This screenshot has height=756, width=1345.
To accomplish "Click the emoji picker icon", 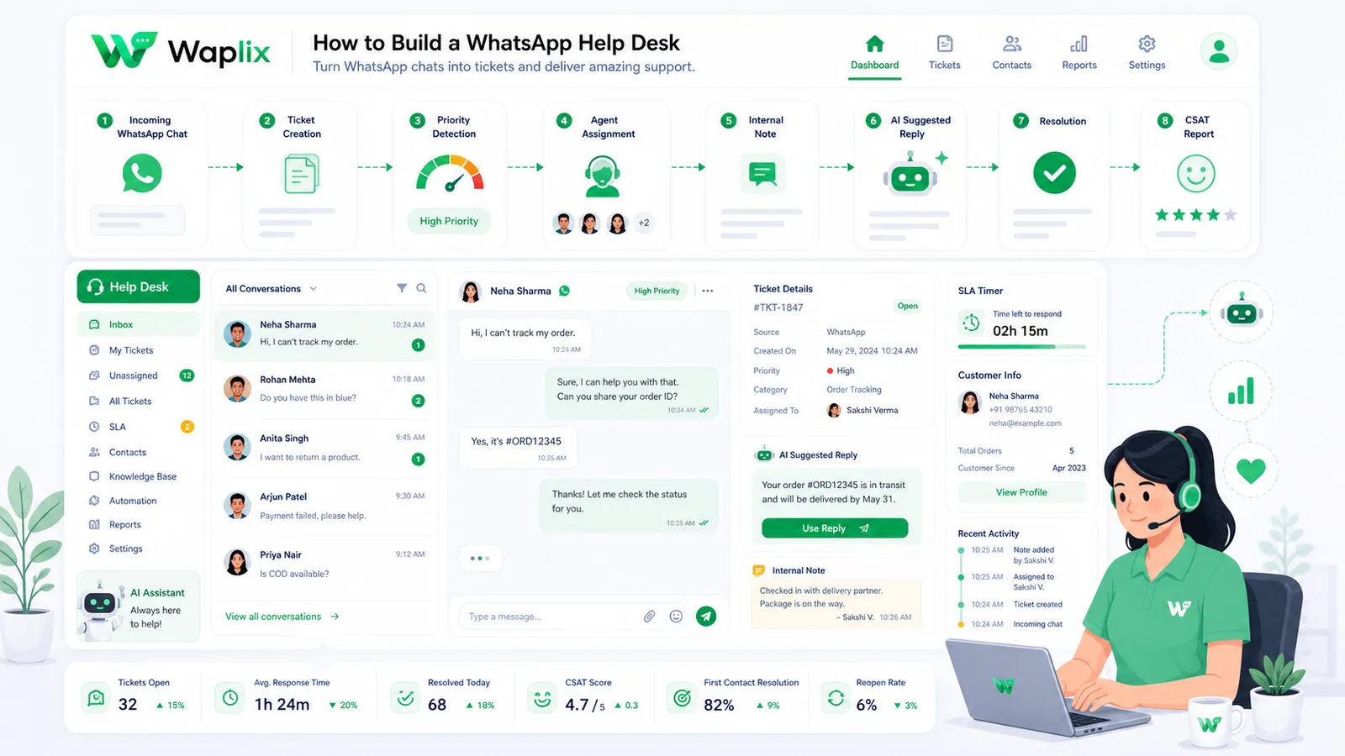I will pos(676,617).
